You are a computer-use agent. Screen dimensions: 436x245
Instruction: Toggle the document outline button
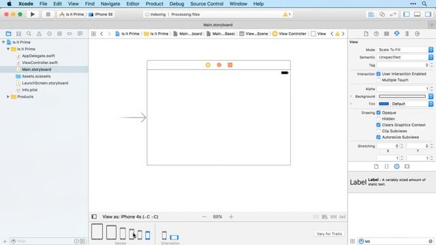click(x=94, y=216)
